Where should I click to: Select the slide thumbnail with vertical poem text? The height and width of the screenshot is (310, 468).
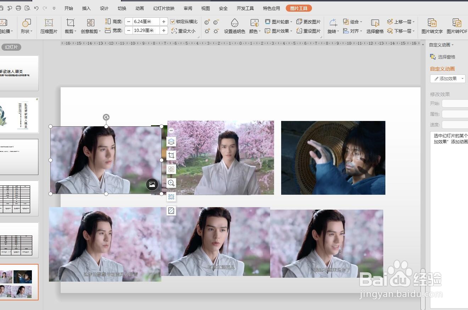18,115
